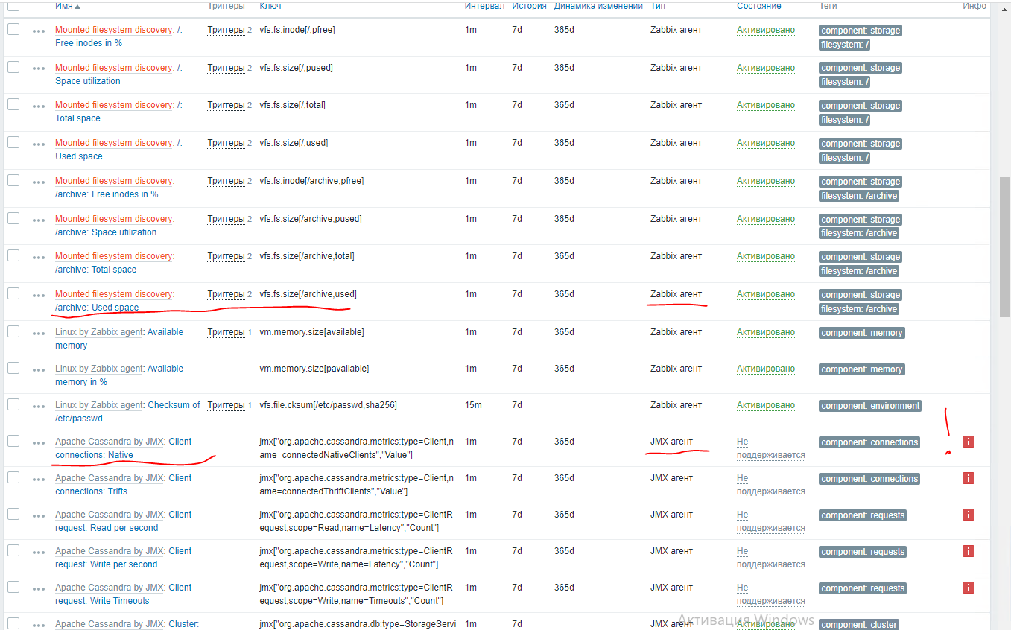Sort the table by the История column
Image resolution: width=1011 pixels, height=630 pixels.
pyautogui.click(x=529, y=6)
